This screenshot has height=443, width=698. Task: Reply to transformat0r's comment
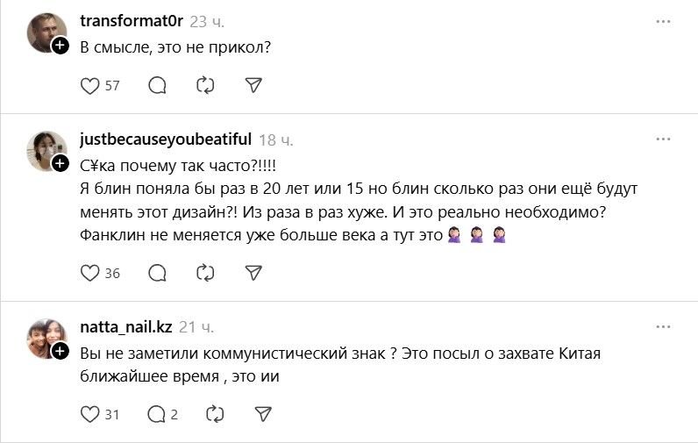pyautogui.click(x=158, y=85)
